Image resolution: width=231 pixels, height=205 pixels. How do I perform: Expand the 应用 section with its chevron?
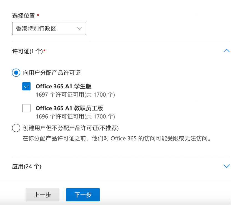point(226,166)
